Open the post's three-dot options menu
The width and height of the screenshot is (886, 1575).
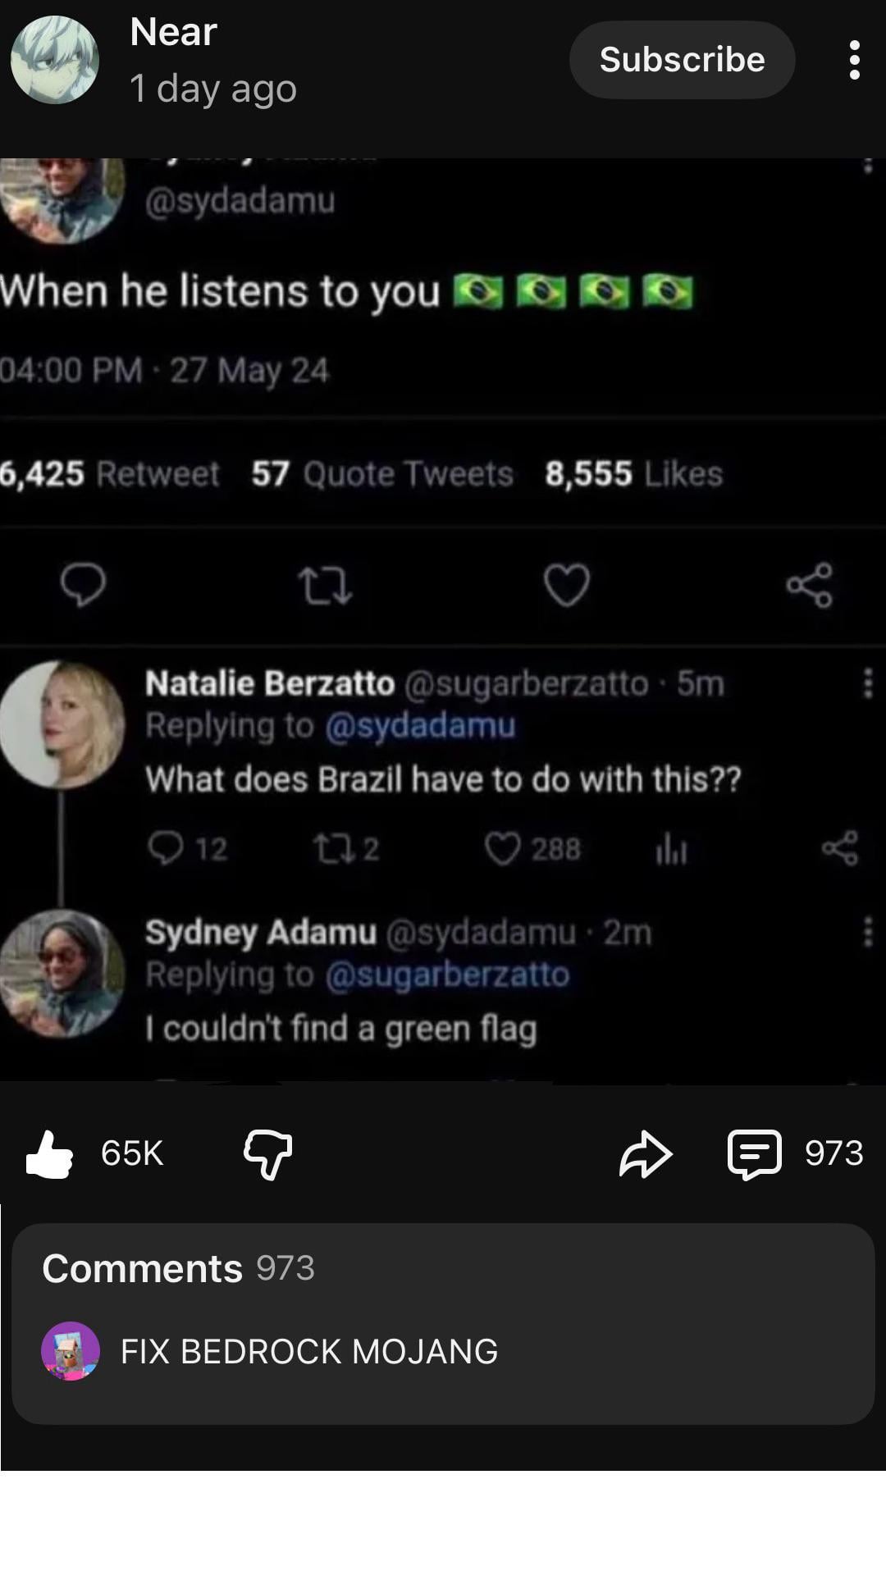[x=854, y=60]
